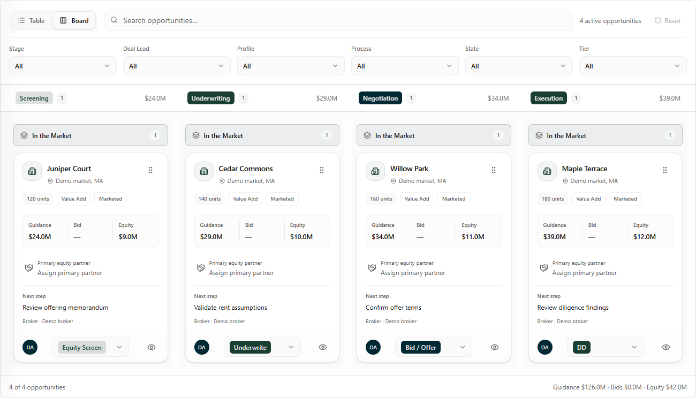Switch to Table view
The width and height of the screenshot is (696, 398).
pos(32,20)
